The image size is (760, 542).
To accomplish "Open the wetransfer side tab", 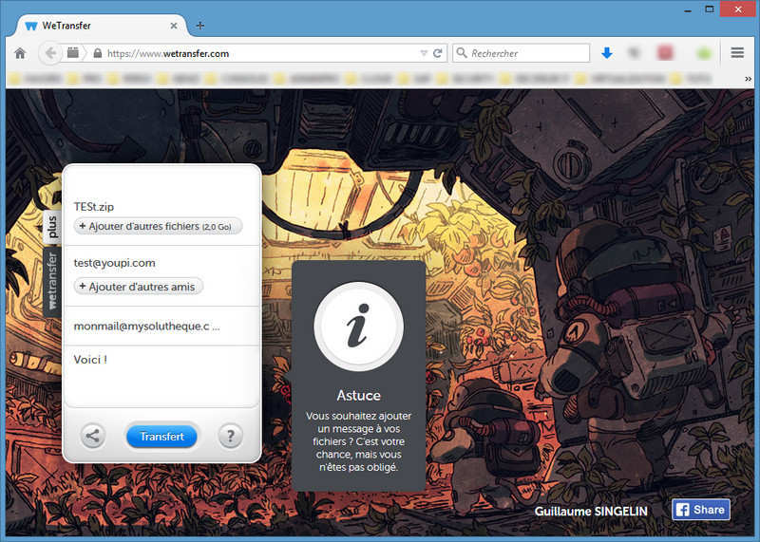I will tap(52, 281).
